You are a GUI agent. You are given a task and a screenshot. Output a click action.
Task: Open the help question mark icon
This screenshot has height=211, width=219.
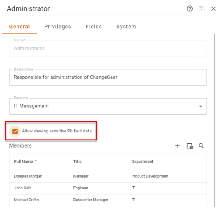tap(190, 9)
